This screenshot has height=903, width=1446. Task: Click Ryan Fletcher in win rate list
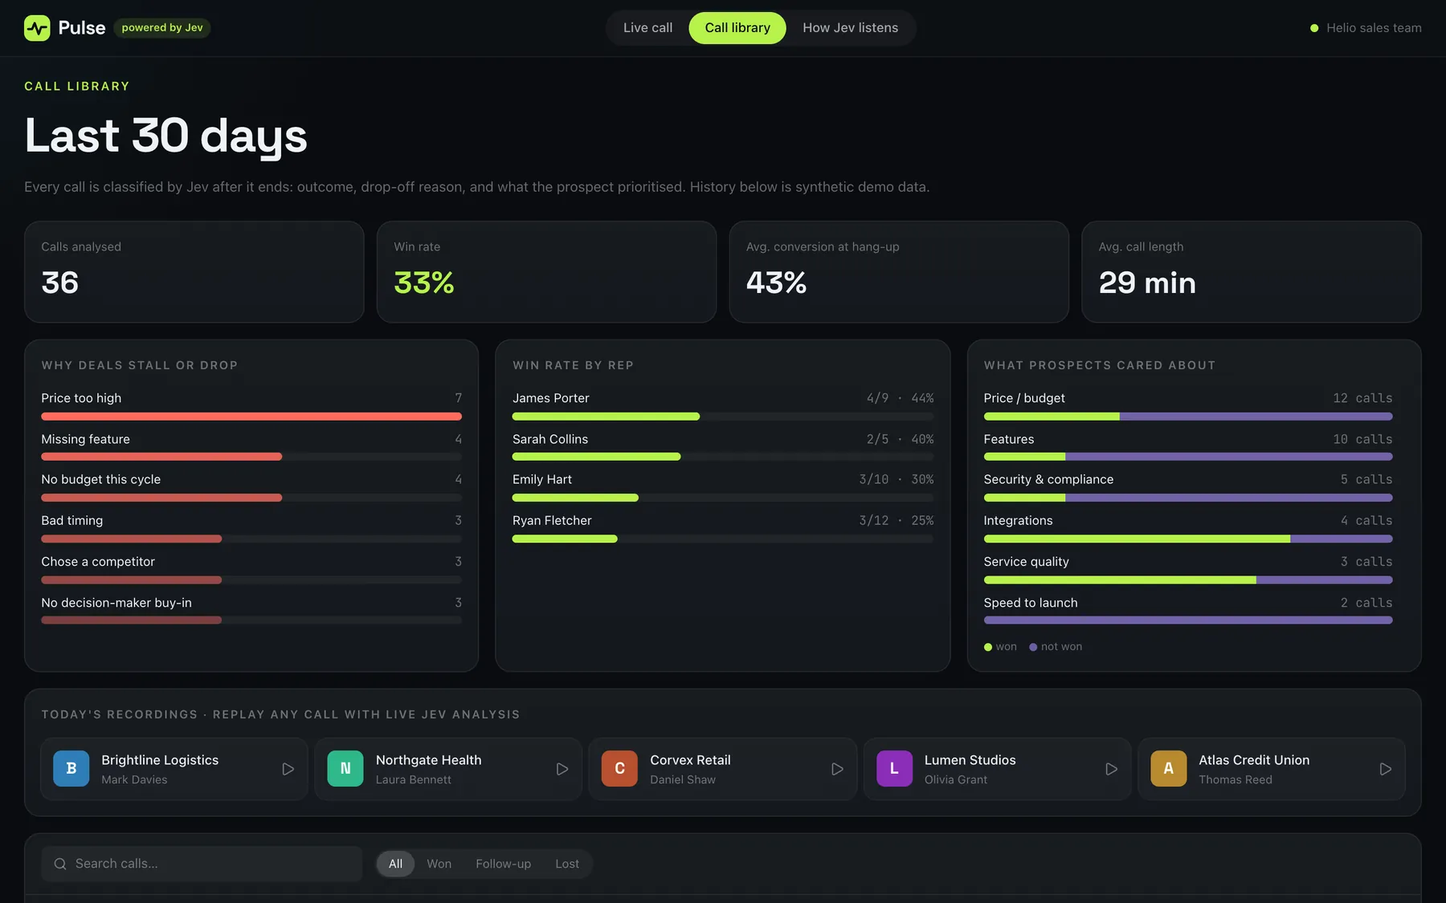coord(552,520)
